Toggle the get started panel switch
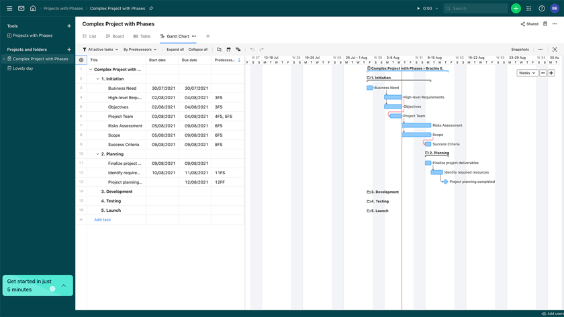Image resolution: width=564 pixels, height=317 pixels. (51, 289)
